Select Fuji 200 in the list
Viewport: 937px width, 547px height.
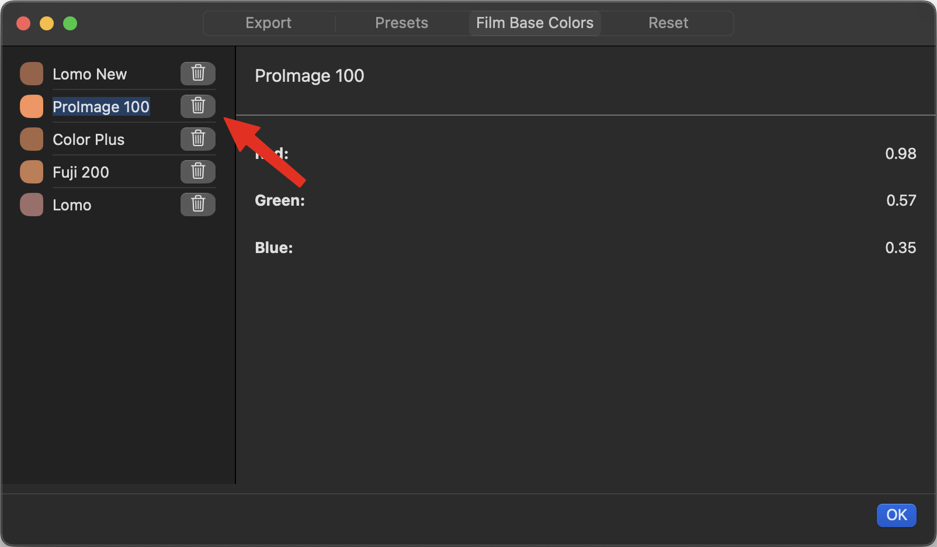point(81,172)
